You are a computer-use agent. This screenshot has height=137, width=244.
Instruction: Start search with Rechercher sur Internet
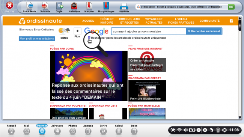204,31
